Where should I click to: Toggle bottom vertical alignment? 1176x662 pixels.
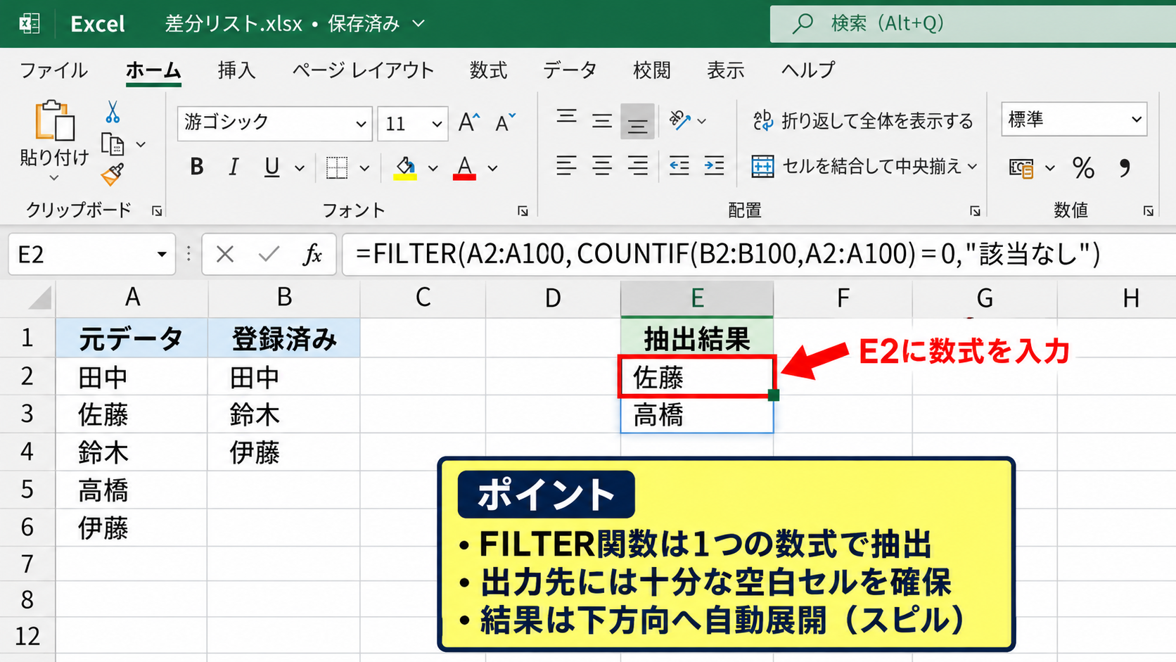click(x=637, y=122)
